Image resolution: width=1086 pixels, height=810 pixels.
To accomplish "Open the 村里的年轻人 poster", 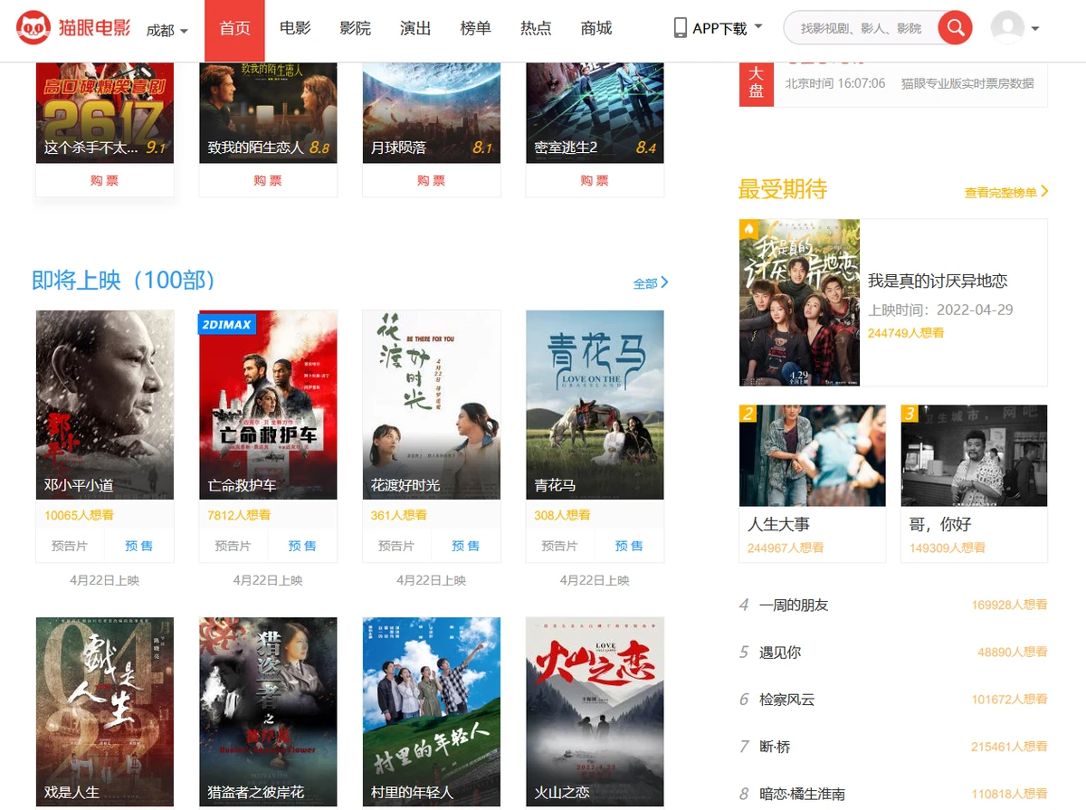I will [x=432, y=711].
